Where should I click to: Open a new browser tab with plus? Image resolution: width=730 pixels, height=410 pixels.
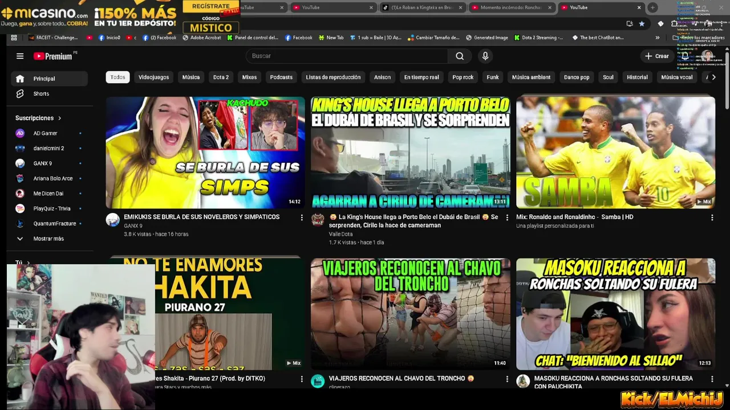click(652, 7)
